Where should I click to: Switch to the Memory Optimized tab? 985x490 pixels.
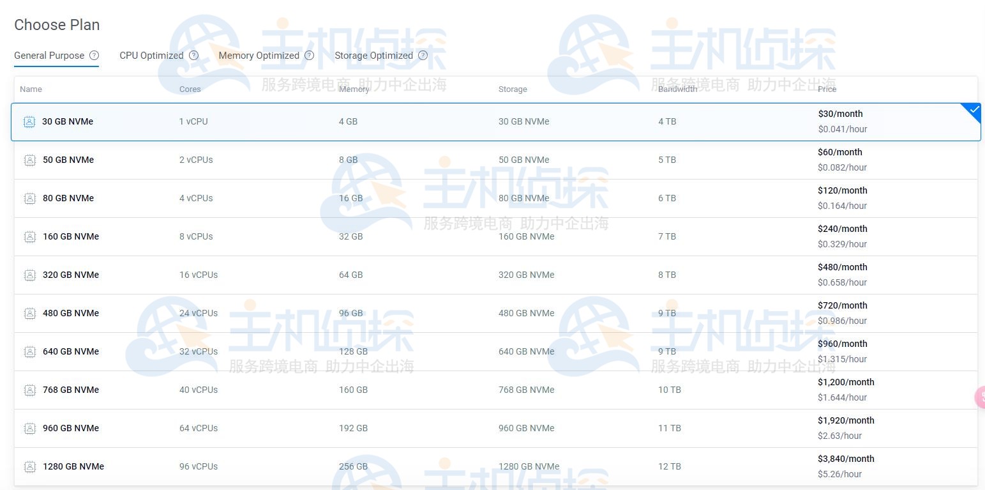pos(259,55)
